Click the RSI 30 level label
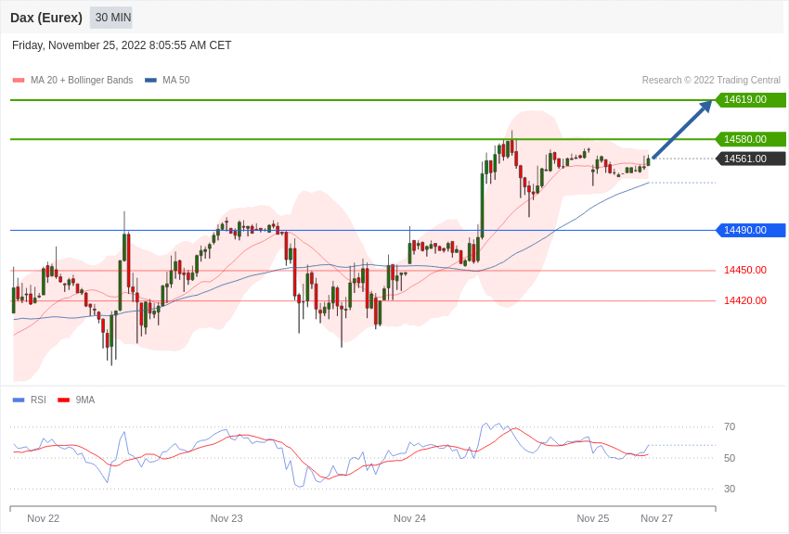 click(730, 489)
